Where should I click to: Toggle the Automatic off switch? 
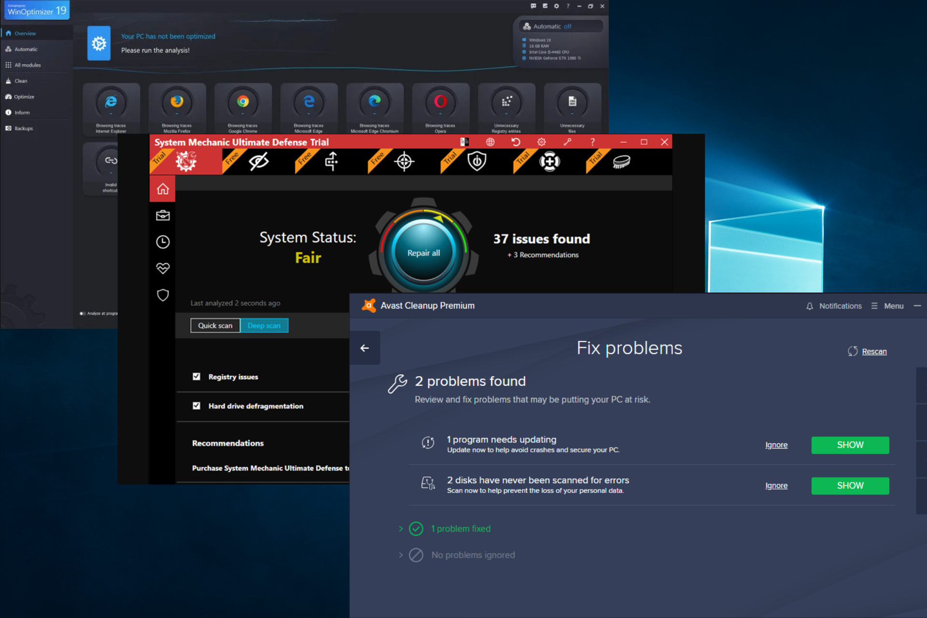point(561,26)
